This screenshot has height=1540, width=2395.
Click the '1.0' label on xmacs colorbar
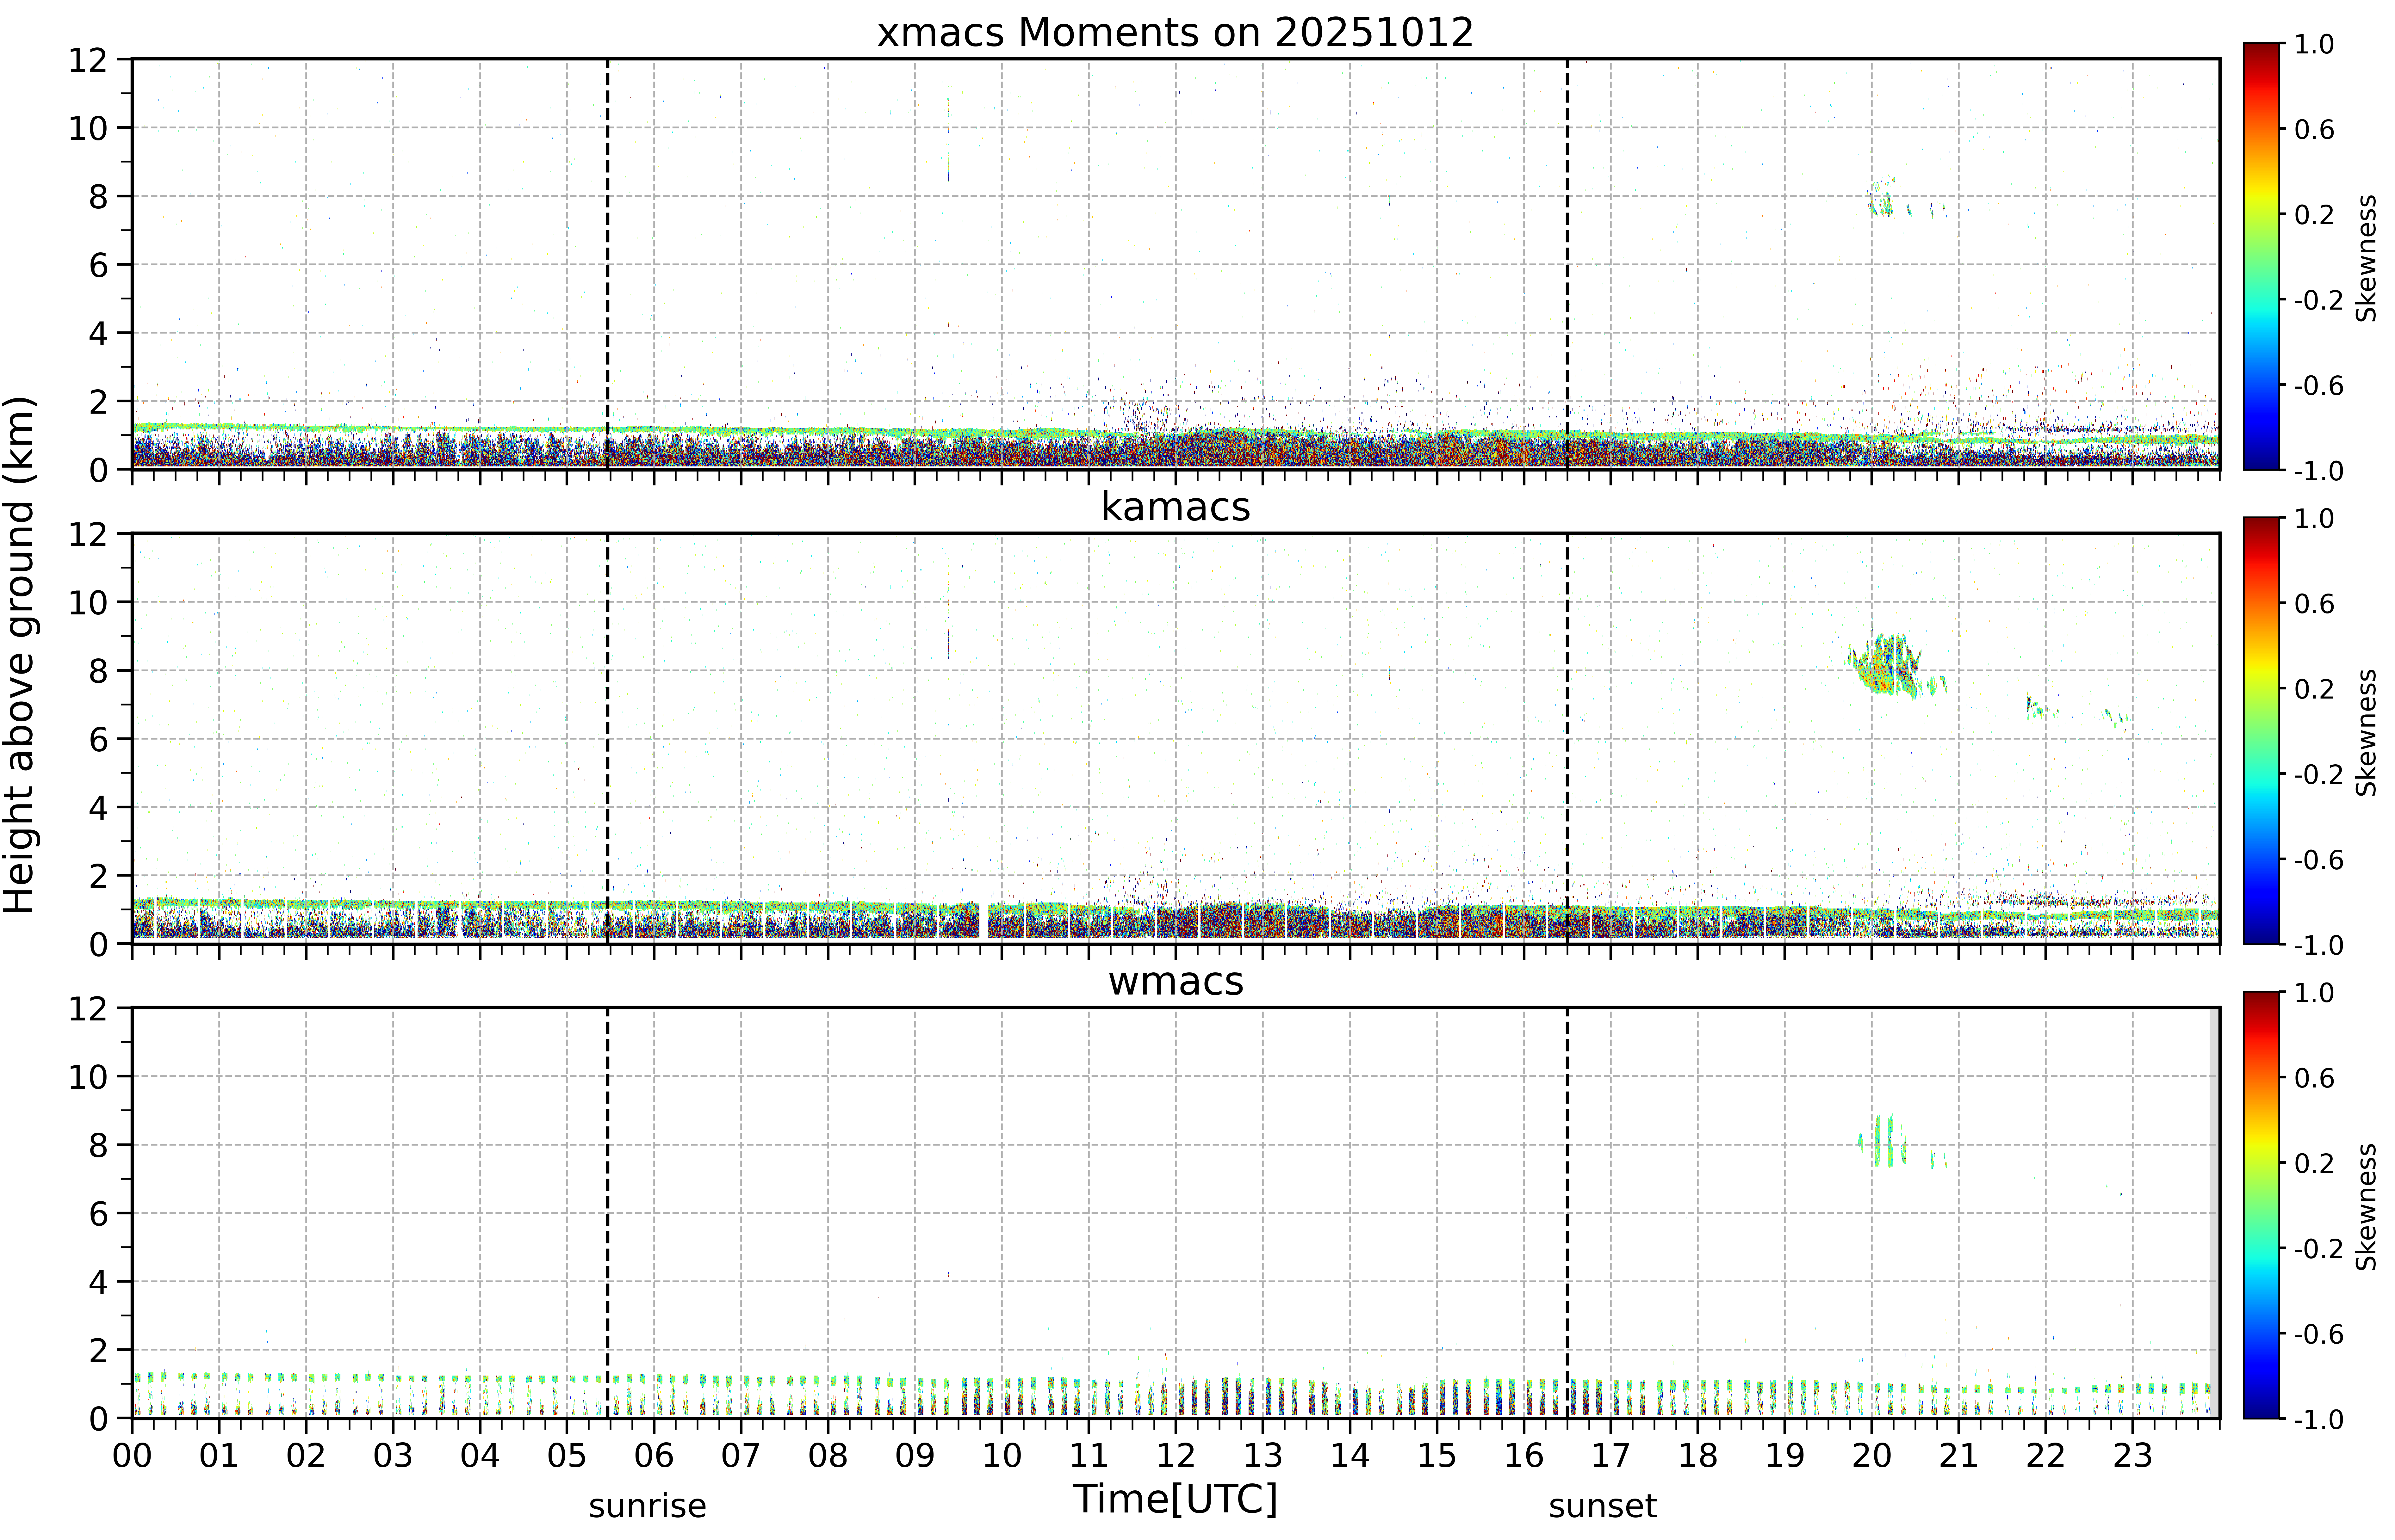tap(2314, 44)
